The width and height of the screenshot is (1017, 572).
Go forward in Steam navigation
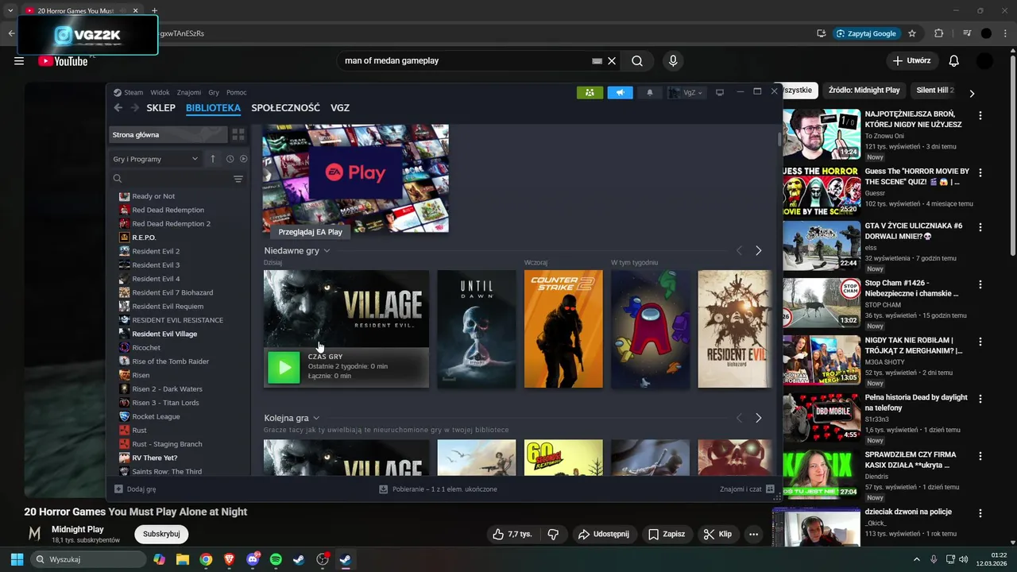point(135,108)
